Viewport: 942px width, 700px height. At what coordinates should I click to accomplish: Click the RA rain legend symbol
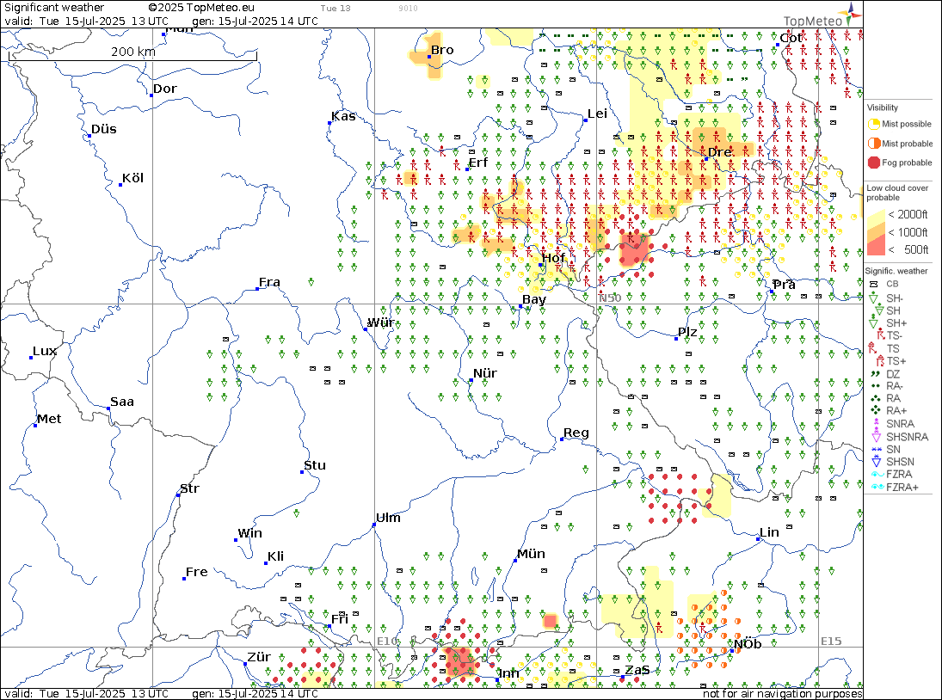coord(875,398)
